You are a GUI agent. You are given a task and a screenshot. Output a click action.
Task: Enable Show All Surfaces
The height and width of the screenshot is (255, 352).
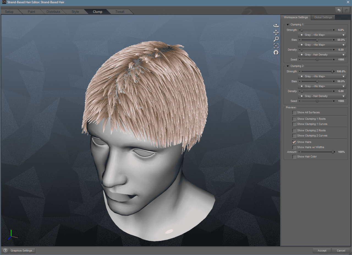(294, 112)
